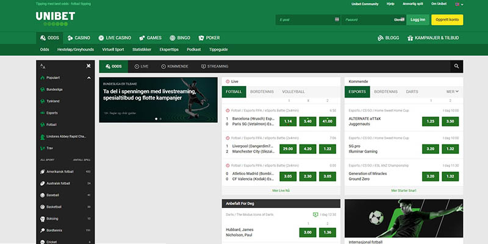Click the Bordtennis paddle icon
This screenshot has width=488, height=244.
[43, 231]
